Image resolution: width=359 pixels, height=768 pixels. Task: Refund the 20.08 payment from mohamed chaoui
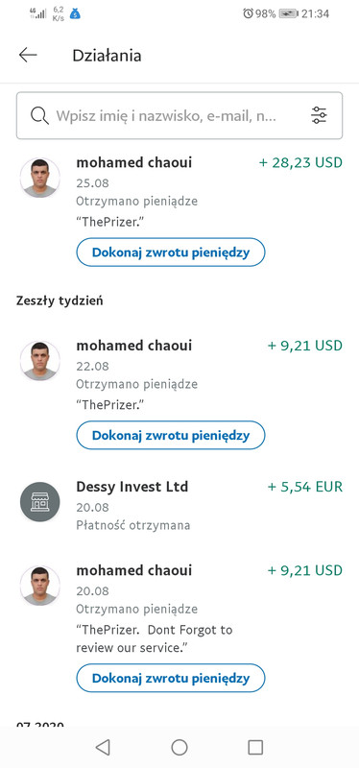(x=171, y=678)
